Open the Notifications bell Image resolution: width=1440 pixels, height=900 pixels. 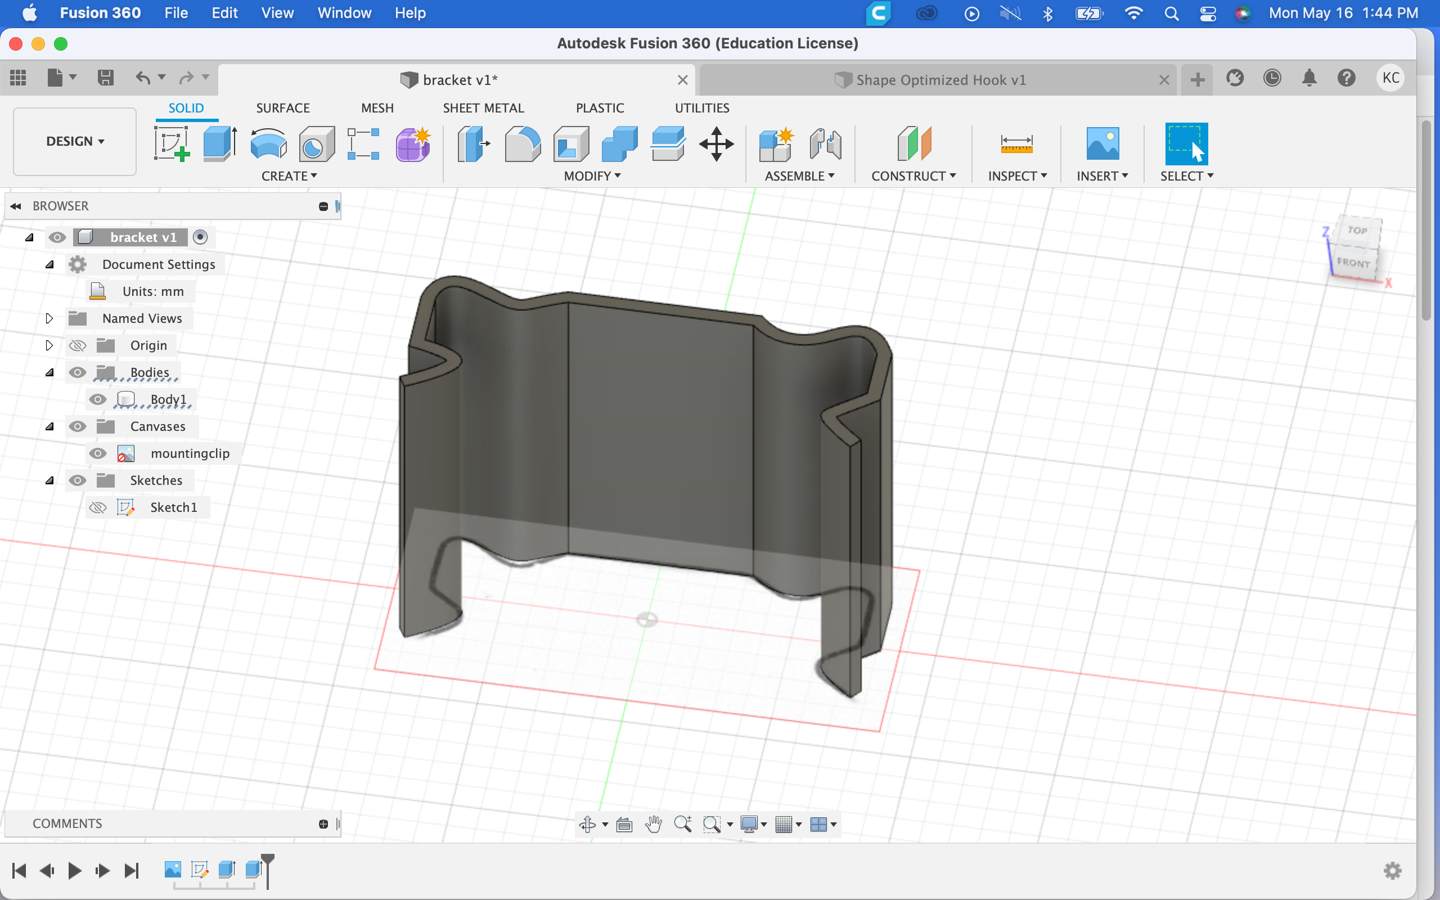click(1309, 78)
